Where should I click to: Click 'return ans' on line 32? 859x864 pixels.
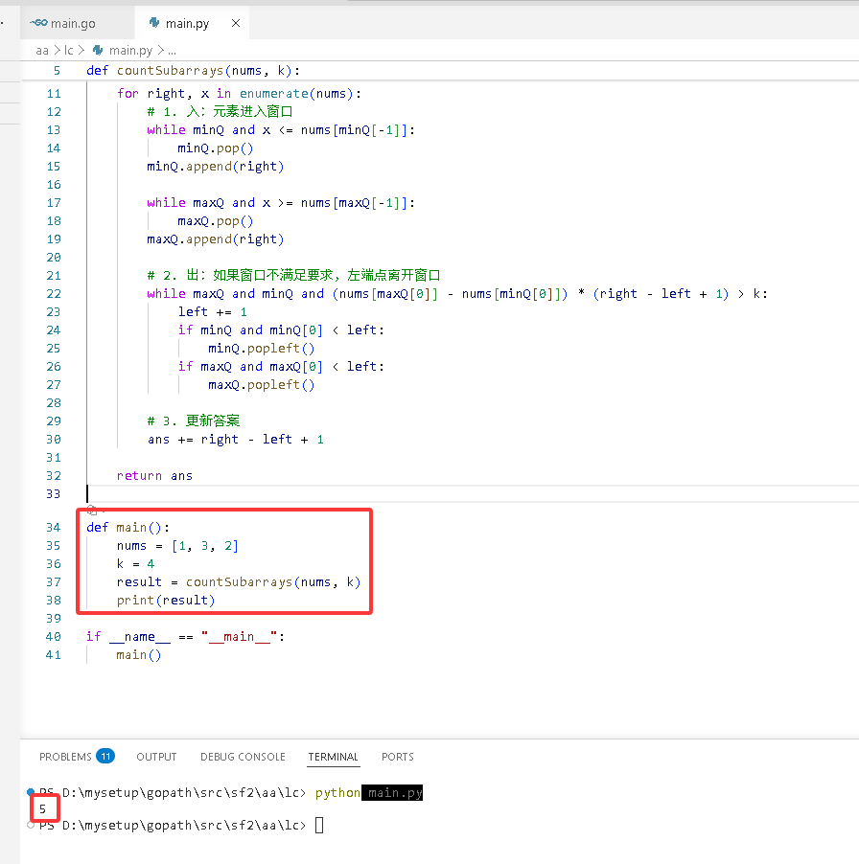154,475
